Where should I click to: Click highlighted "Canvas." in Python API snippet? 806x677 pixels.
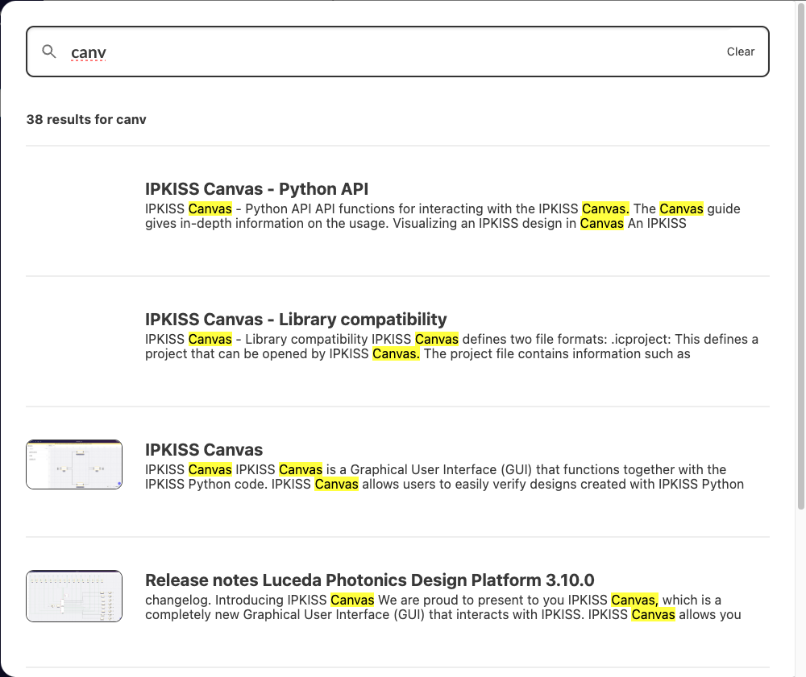(605, 209)
